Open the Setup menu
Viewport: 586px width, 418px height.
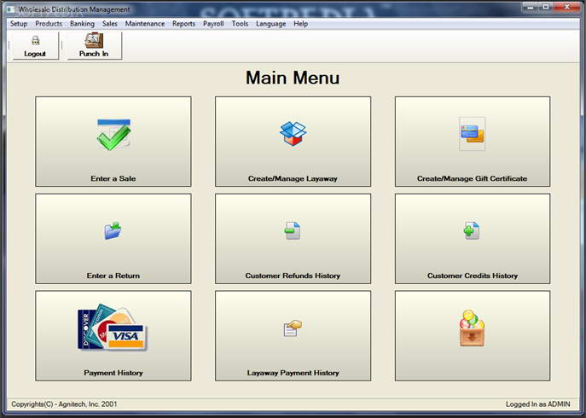pos(19,24)
